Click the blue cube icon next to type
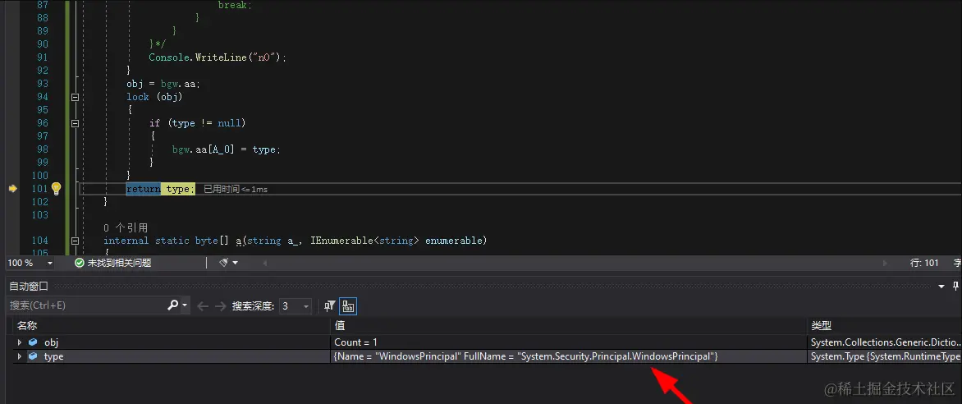The image size is (962, 404). (33, 356)
